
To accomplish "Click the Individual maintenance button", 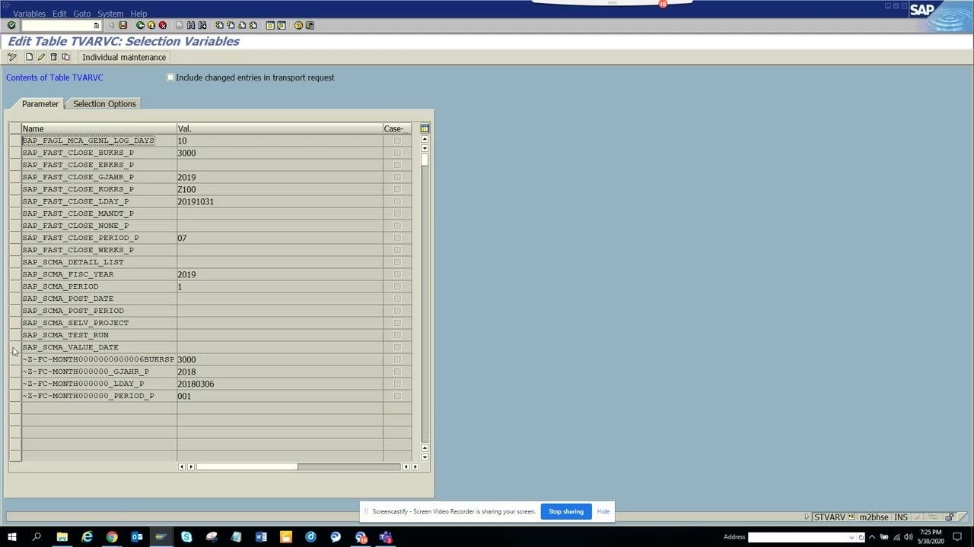I will [x=124, y=57].
